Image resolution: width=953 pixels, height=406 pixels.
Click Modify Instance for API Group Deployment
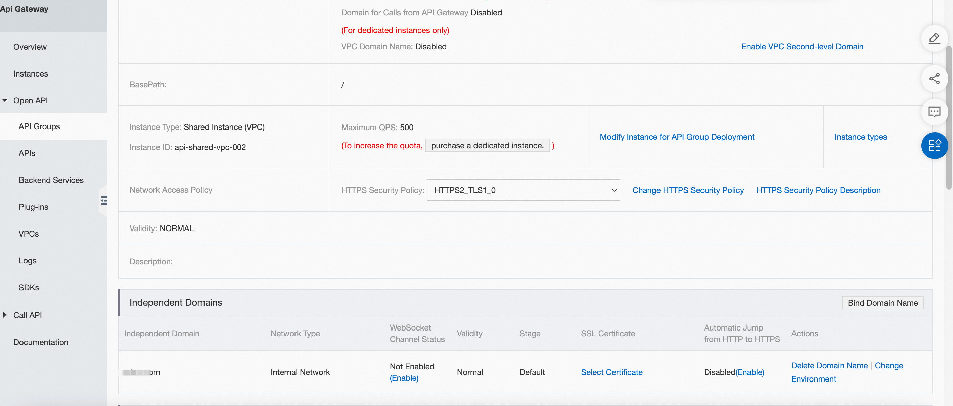(x=676, y=137)
